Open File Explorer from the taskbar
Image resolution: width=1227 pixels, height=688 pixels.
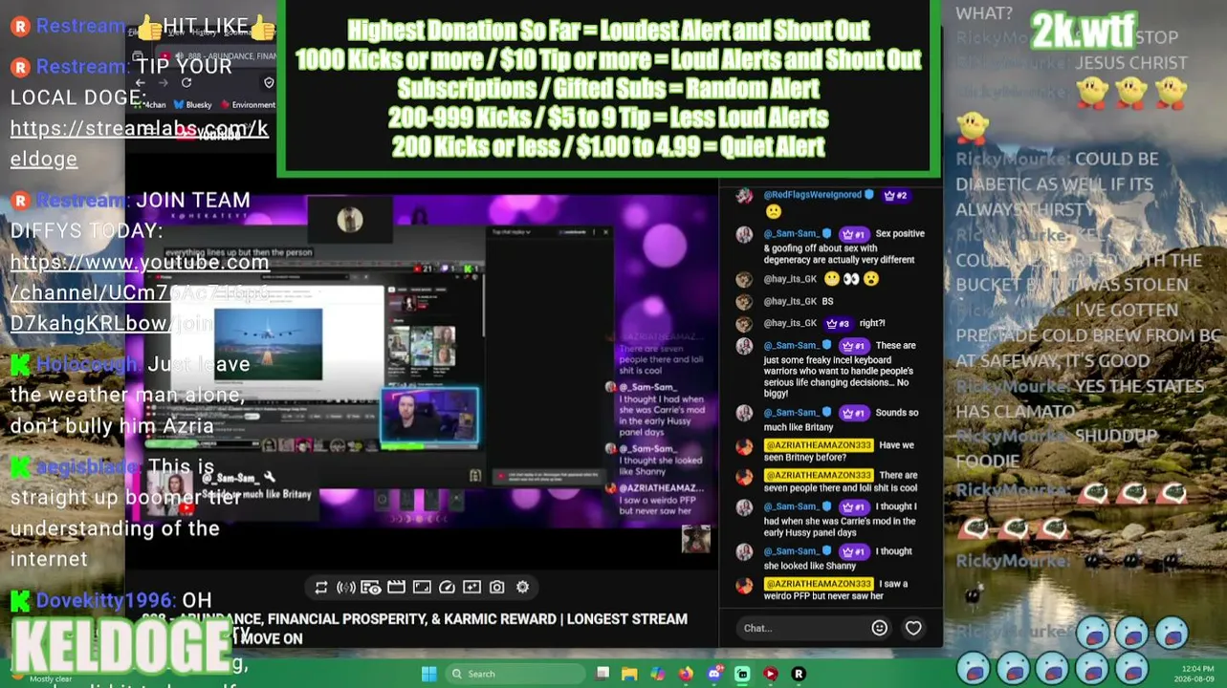point(629,674)
